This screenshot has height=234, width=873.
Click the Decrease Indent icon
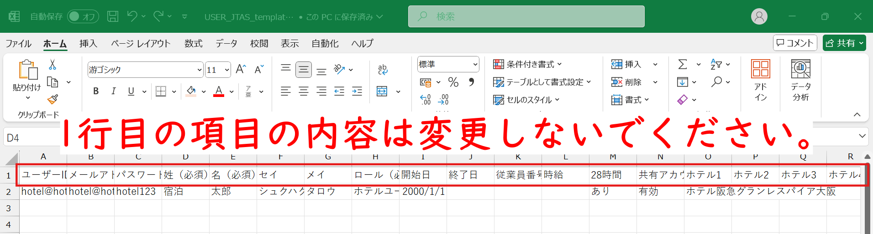(x=339, y=92)
